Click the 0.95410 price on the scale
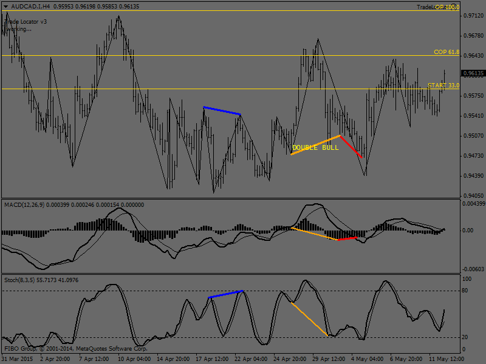486x364 pixels. 472,116
